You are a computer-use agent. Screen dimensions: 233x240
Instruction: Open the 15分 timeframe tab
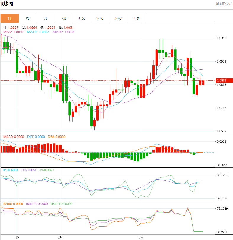(x=82, y=18)
